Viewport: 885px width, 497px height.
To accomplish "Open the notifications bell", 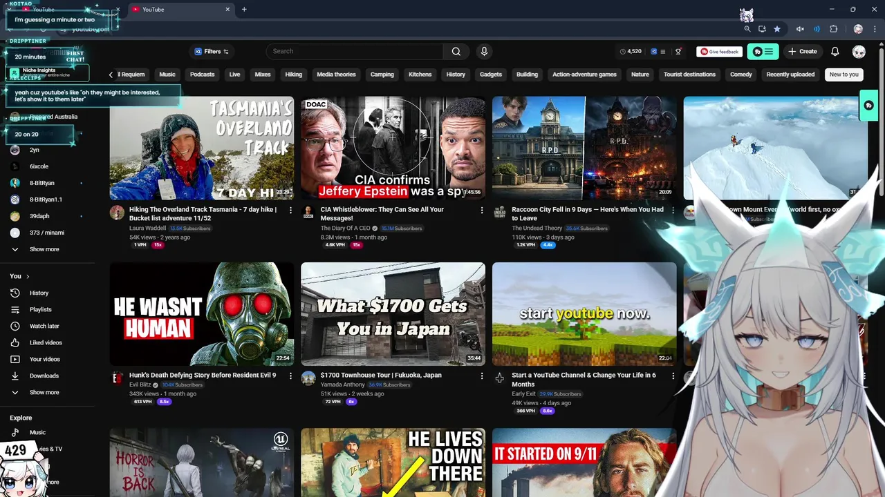I will coord(835,52).
